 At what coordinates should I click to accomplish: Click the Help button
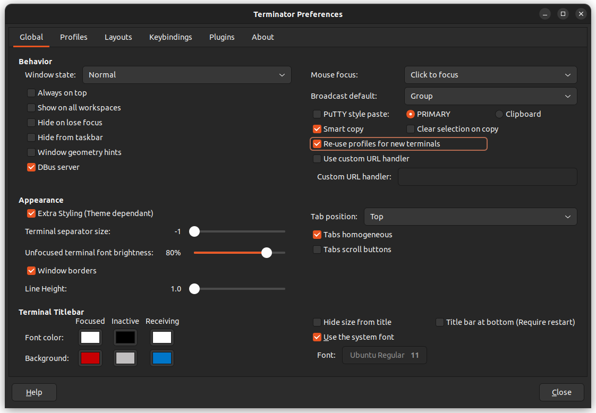click(34, 392)
